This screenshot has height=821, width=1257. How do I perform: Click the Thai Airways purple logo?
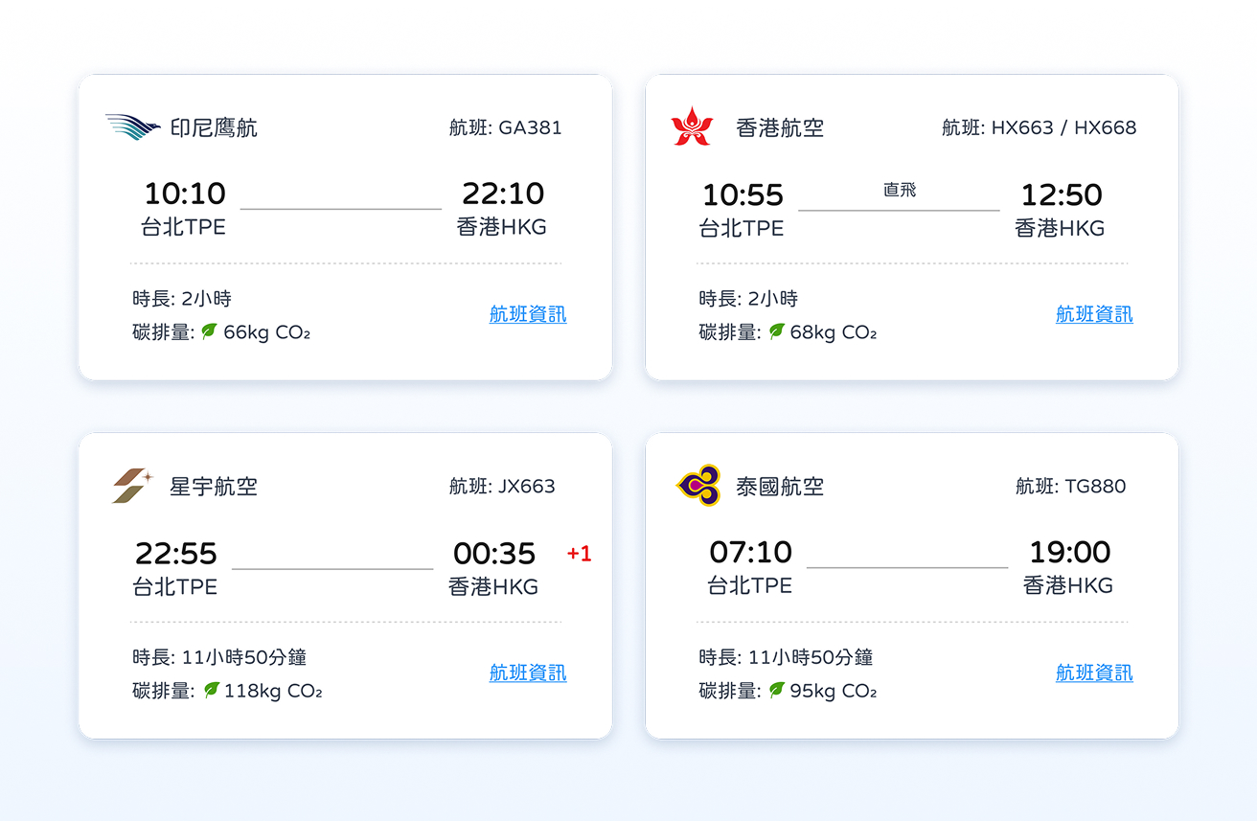698,486
